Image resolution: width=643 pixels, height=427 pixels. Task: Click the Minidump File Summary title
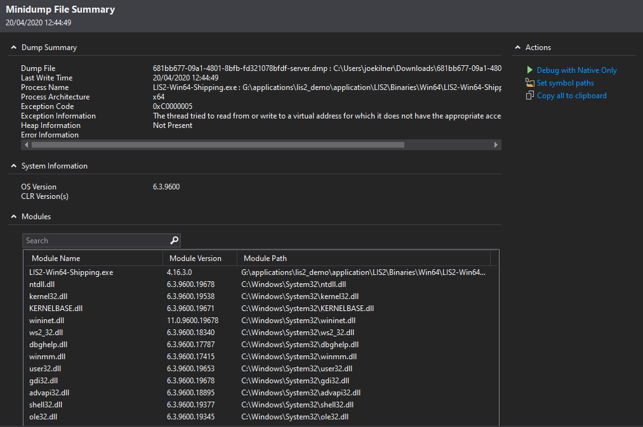pos(60,10)
